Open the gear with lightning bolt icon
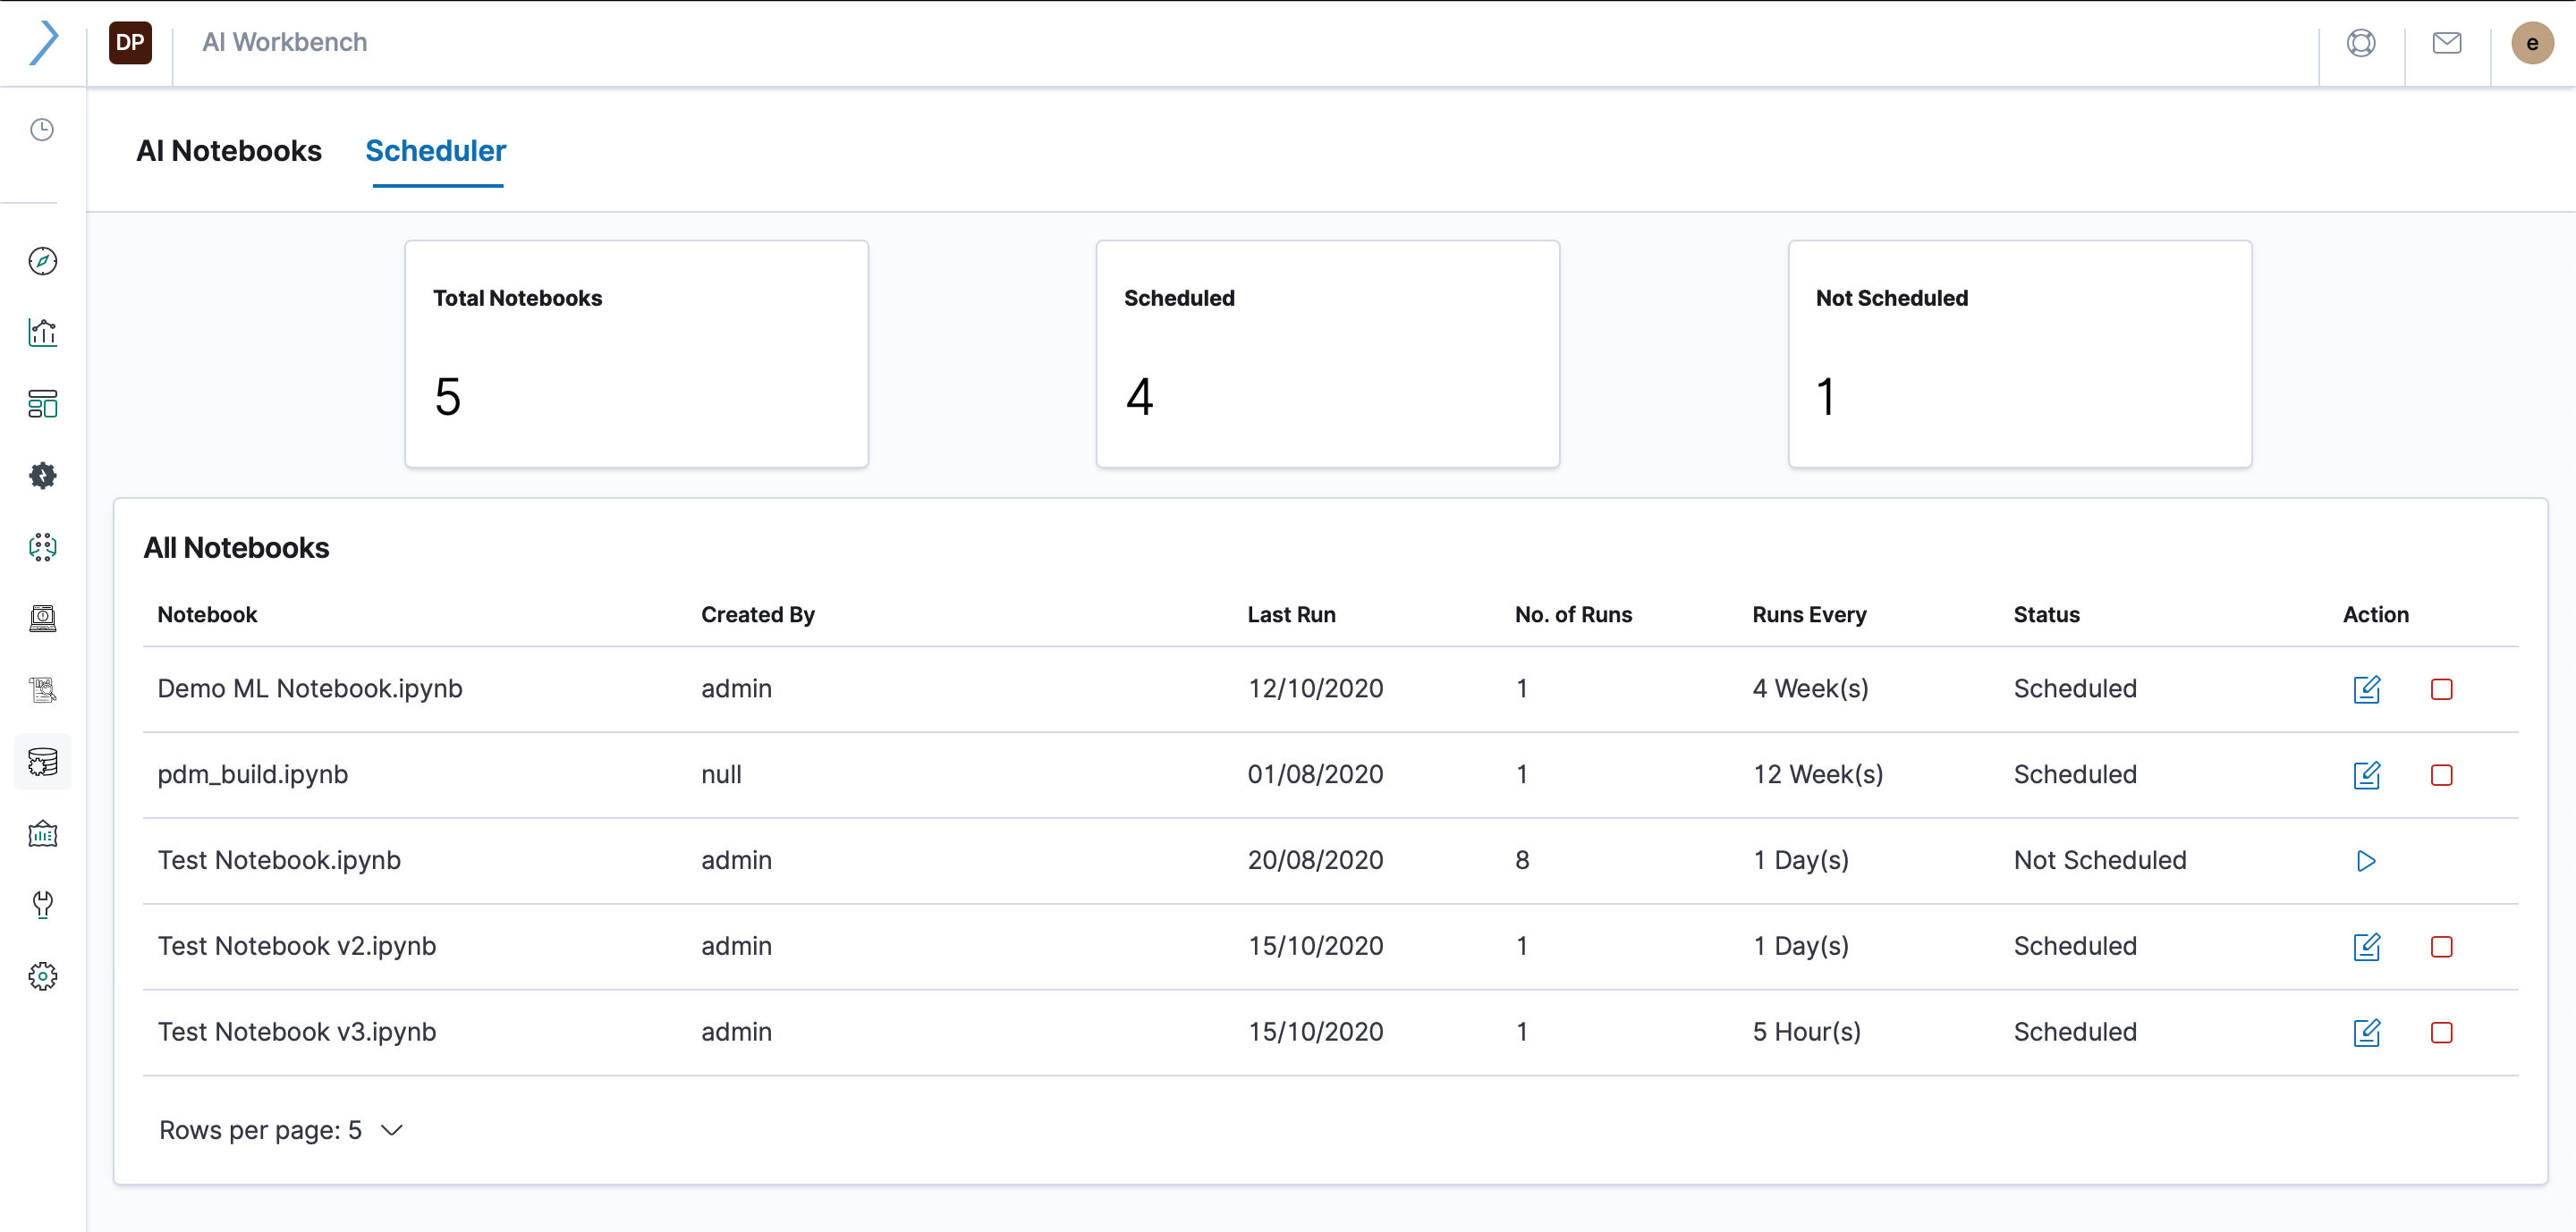 [x=42, y=476]
